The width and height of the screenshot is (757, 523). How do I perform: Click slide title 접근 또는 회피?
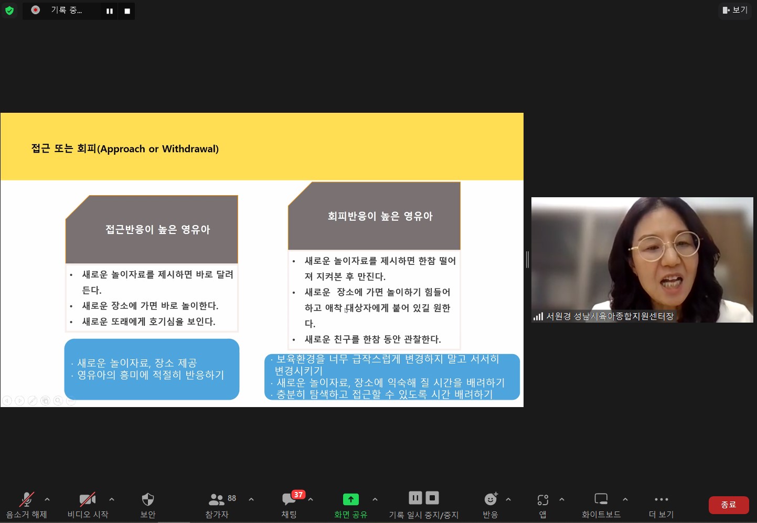click(x=125, y=148)
